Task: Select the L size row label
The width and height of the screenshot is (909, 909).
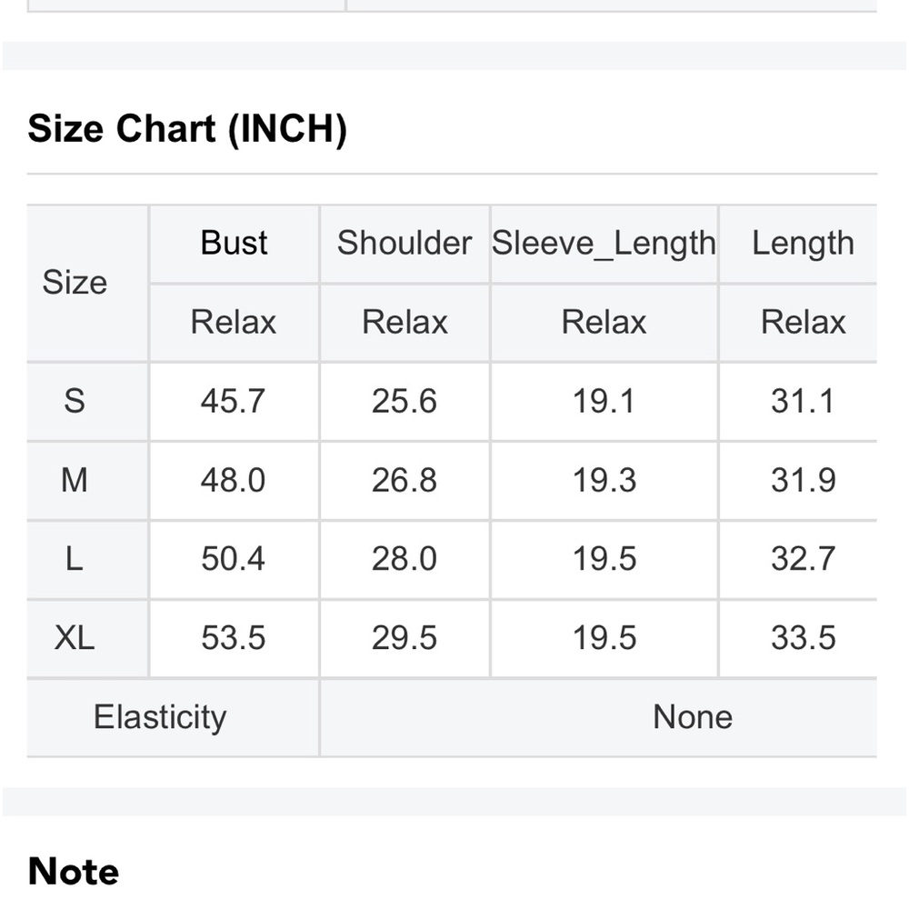Action: [x=75, y=559]
